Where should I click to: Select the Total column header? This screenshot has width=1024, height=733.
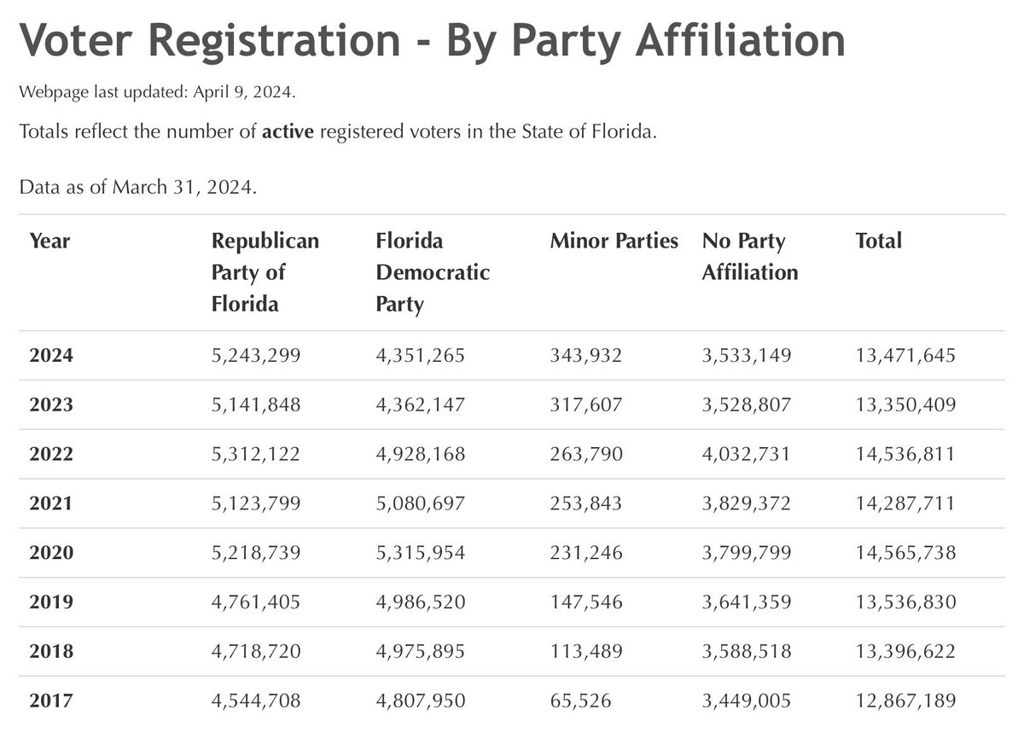click(x=878, y=241)
